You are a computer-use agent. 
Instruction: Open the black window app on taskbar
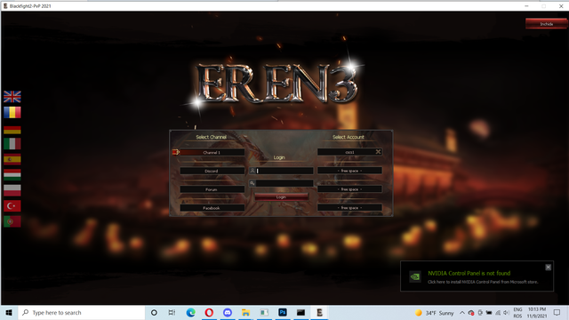tap(301, 312)
